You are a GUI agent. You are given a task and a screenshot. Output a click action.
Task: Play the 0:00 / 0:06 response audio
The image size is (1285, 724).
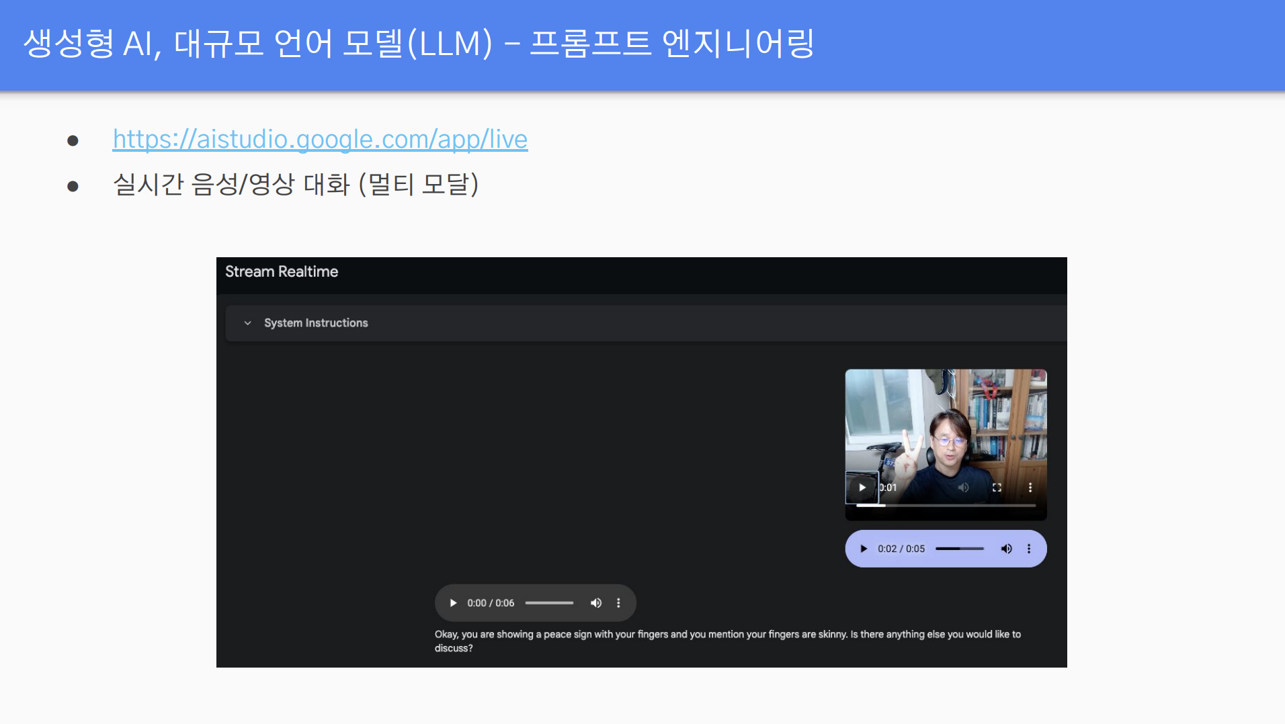tap(453, 603)
